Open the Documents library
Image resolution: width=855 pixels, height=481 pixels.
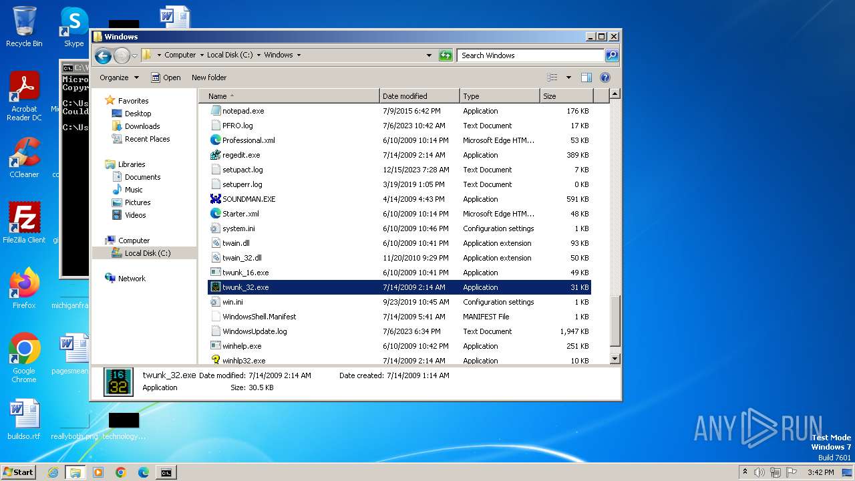(x=142, y=177)
